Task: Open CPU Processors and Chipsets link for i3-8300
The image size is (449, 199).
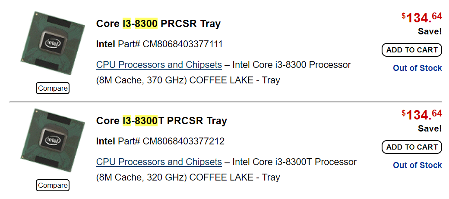Action: (x=159, y=65)
